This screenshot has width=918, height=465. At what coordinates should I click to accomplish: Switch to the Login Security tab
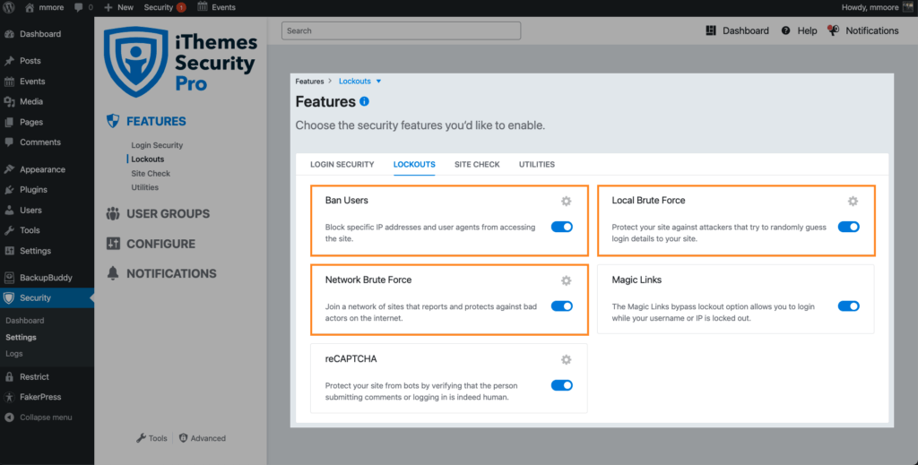tap(342, 164)
